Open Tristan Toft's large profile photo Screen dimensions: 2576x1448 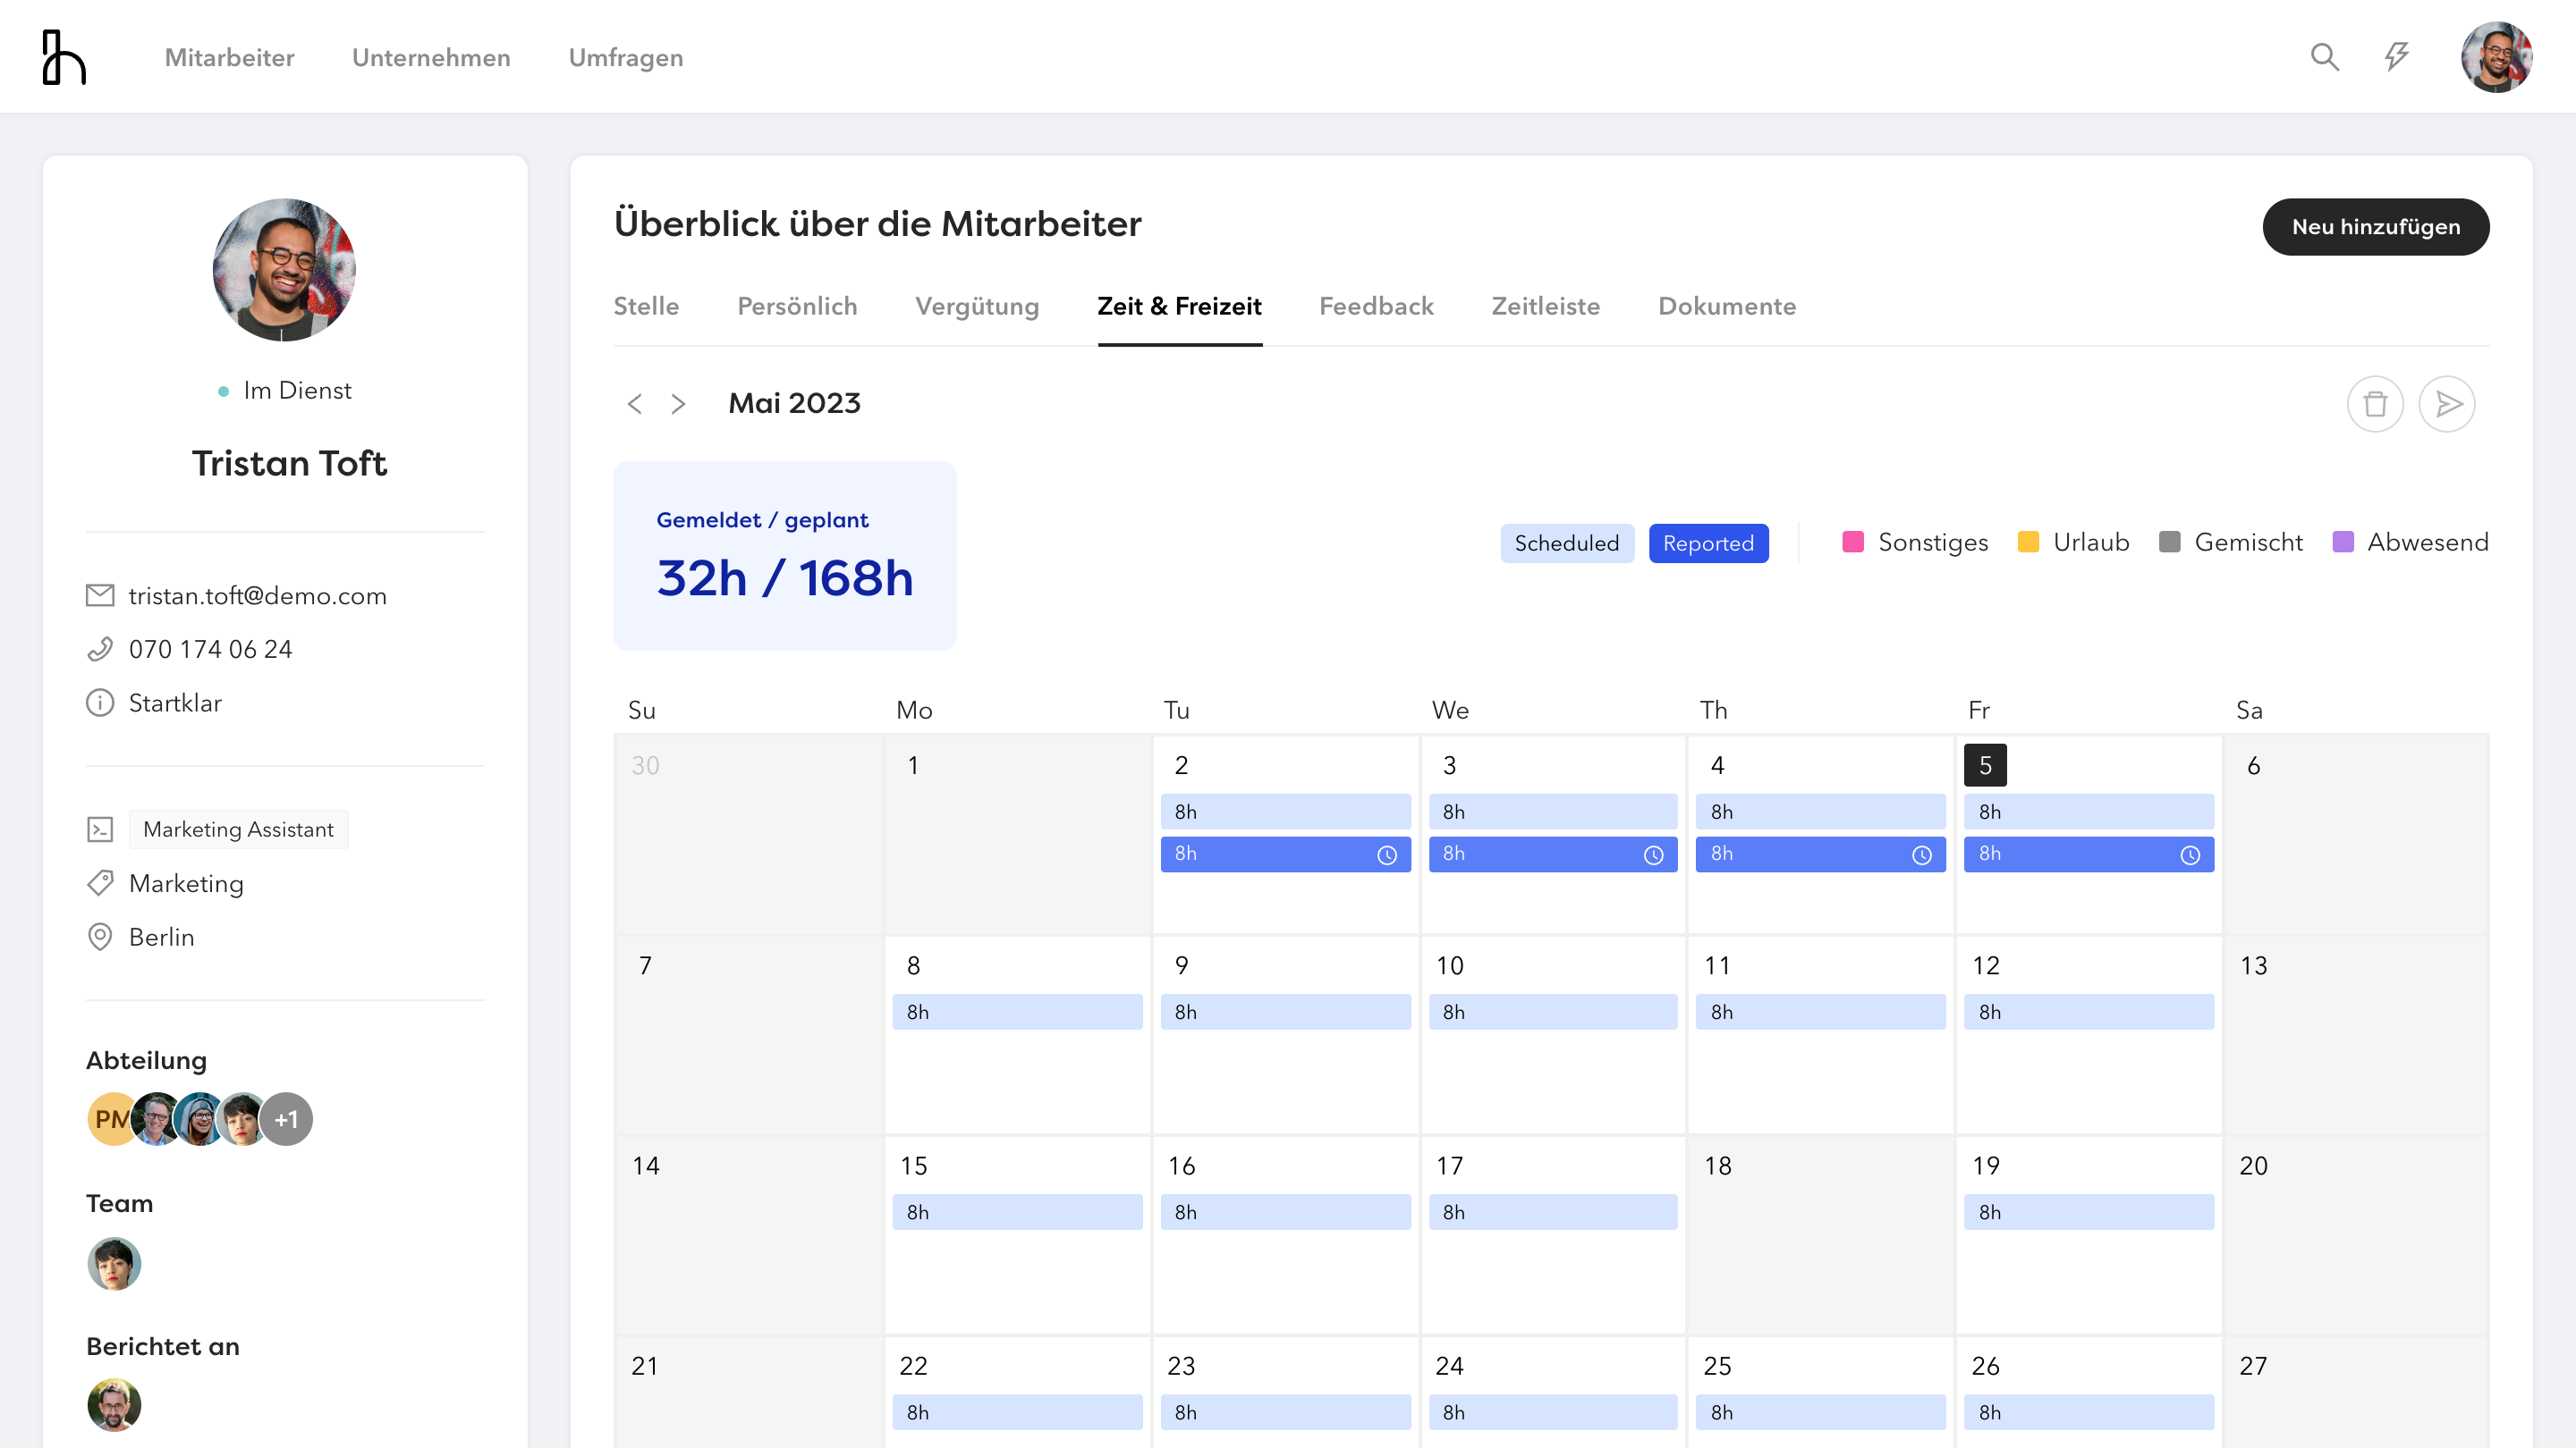284,270
